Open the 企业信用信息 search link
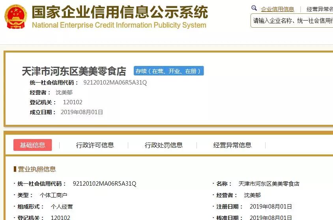Viewport: 333px width, 220px height. (x=277, y=9)
